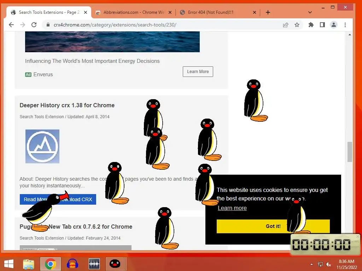Viewport: 362px width, 271px height.
Task: Close the Error 404 tab
Action: click(255, 12)
